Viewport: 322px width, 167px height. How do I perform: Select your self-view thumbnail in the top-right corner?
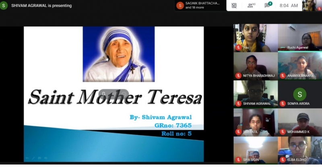point(309,5)
